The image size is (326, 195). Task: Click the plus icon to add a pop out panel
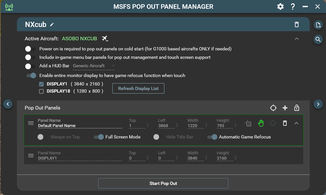285,108
